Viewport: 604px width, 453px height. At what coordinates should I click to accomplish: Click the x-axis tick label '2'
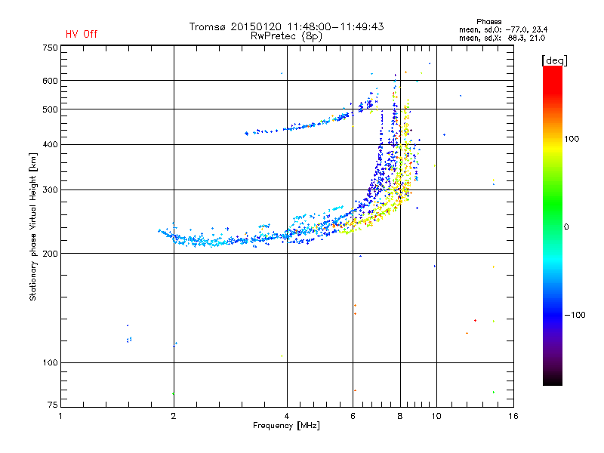click(174, 416)
